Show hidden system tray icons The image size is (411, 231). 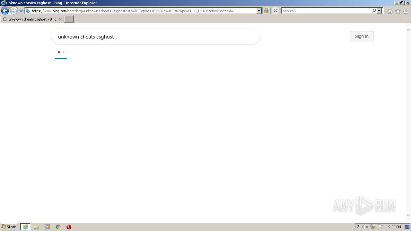click(x=358, y=227)
